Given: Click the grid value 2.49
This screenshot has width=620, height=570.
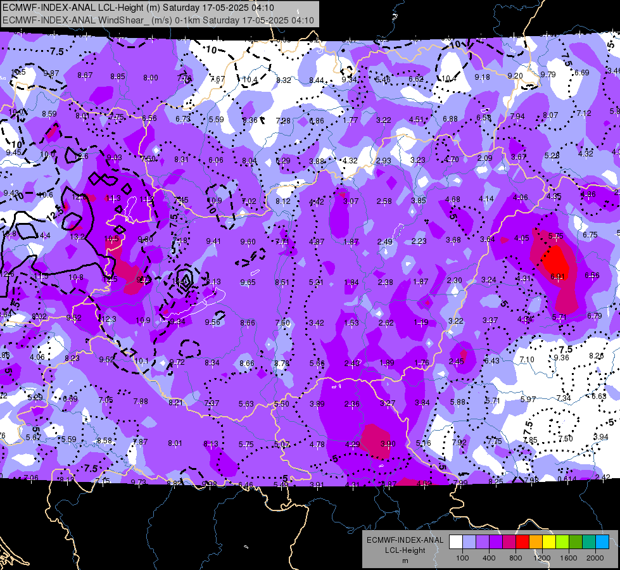Looking at the screenshot, I should coord(385,242).
